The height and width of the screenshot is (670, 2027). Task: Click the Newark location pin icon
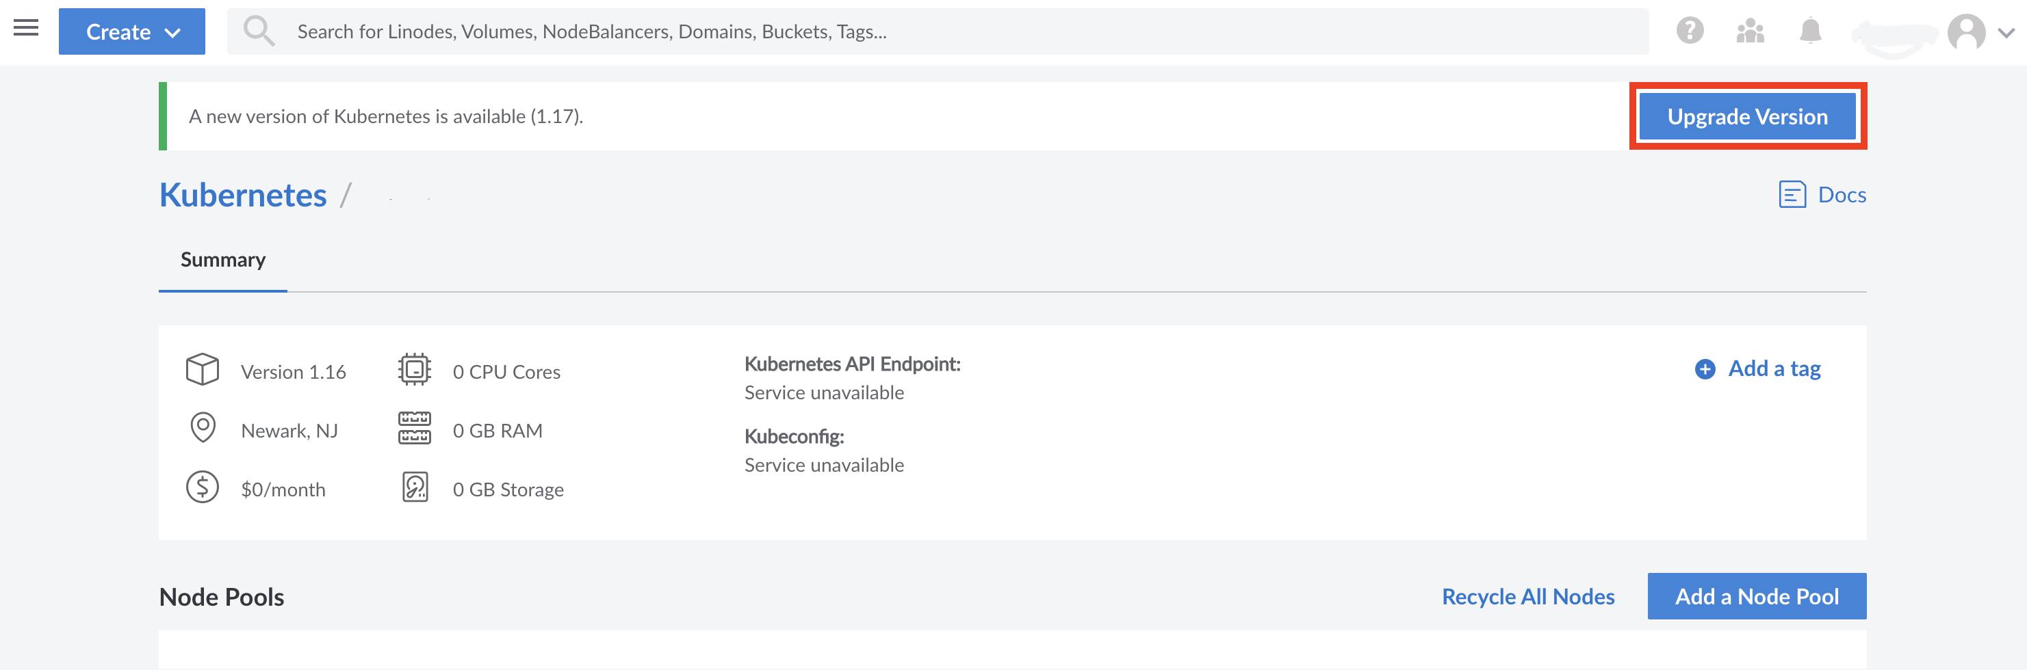coord(203,428)
